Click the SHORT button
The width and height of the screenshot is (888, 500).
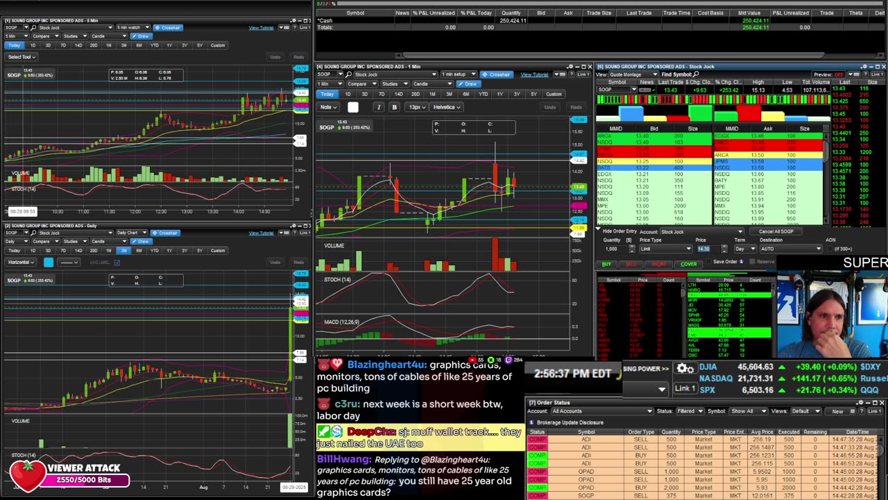click(659, 264)
